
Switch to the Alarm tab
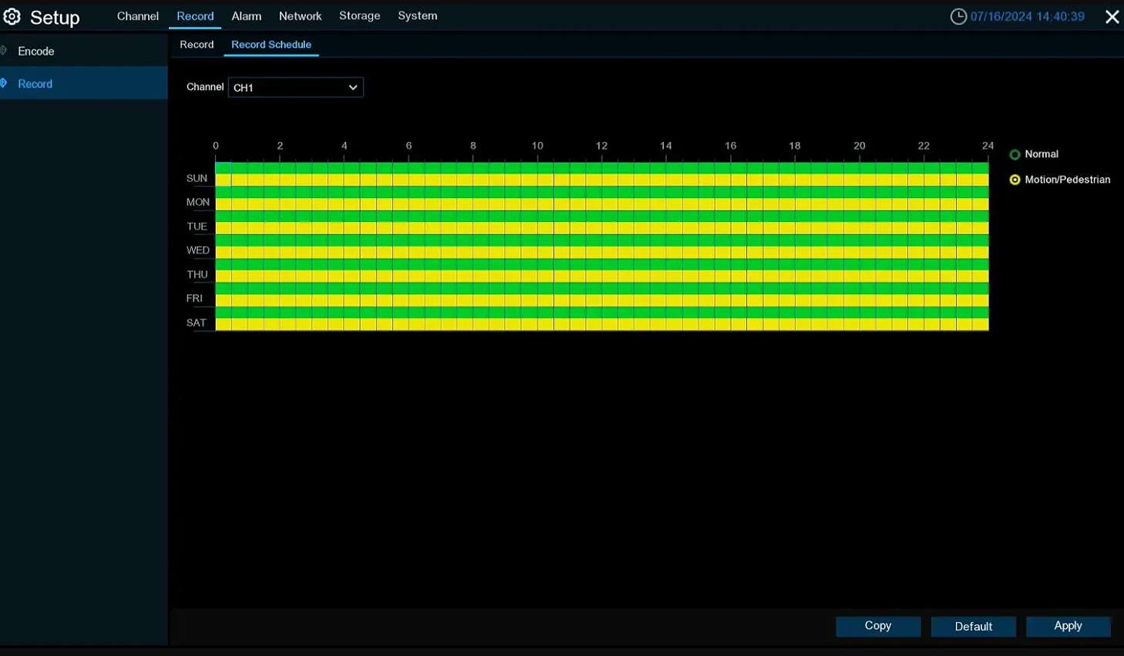246,16
